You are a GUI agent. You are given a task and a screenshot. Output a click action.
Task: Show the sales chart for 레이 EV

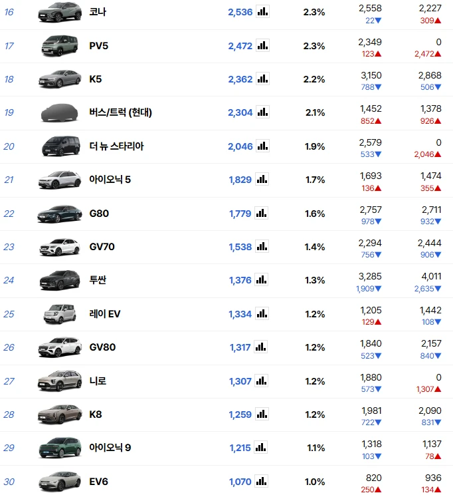tap(262, 313)
